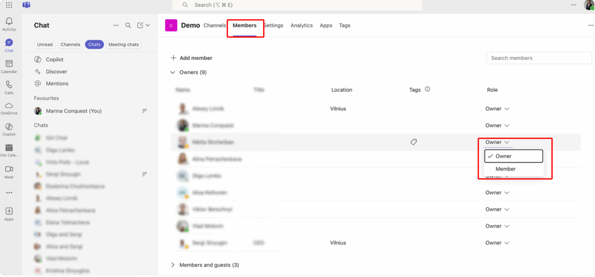The height and width of the screenshot is (277, 595).
Task: Open Role dropdown for the Vilnius CEO row
Action: point(497,243)
